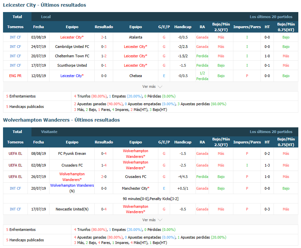Open Manchester City team link

pyautogui.click(x=136, y=188)
